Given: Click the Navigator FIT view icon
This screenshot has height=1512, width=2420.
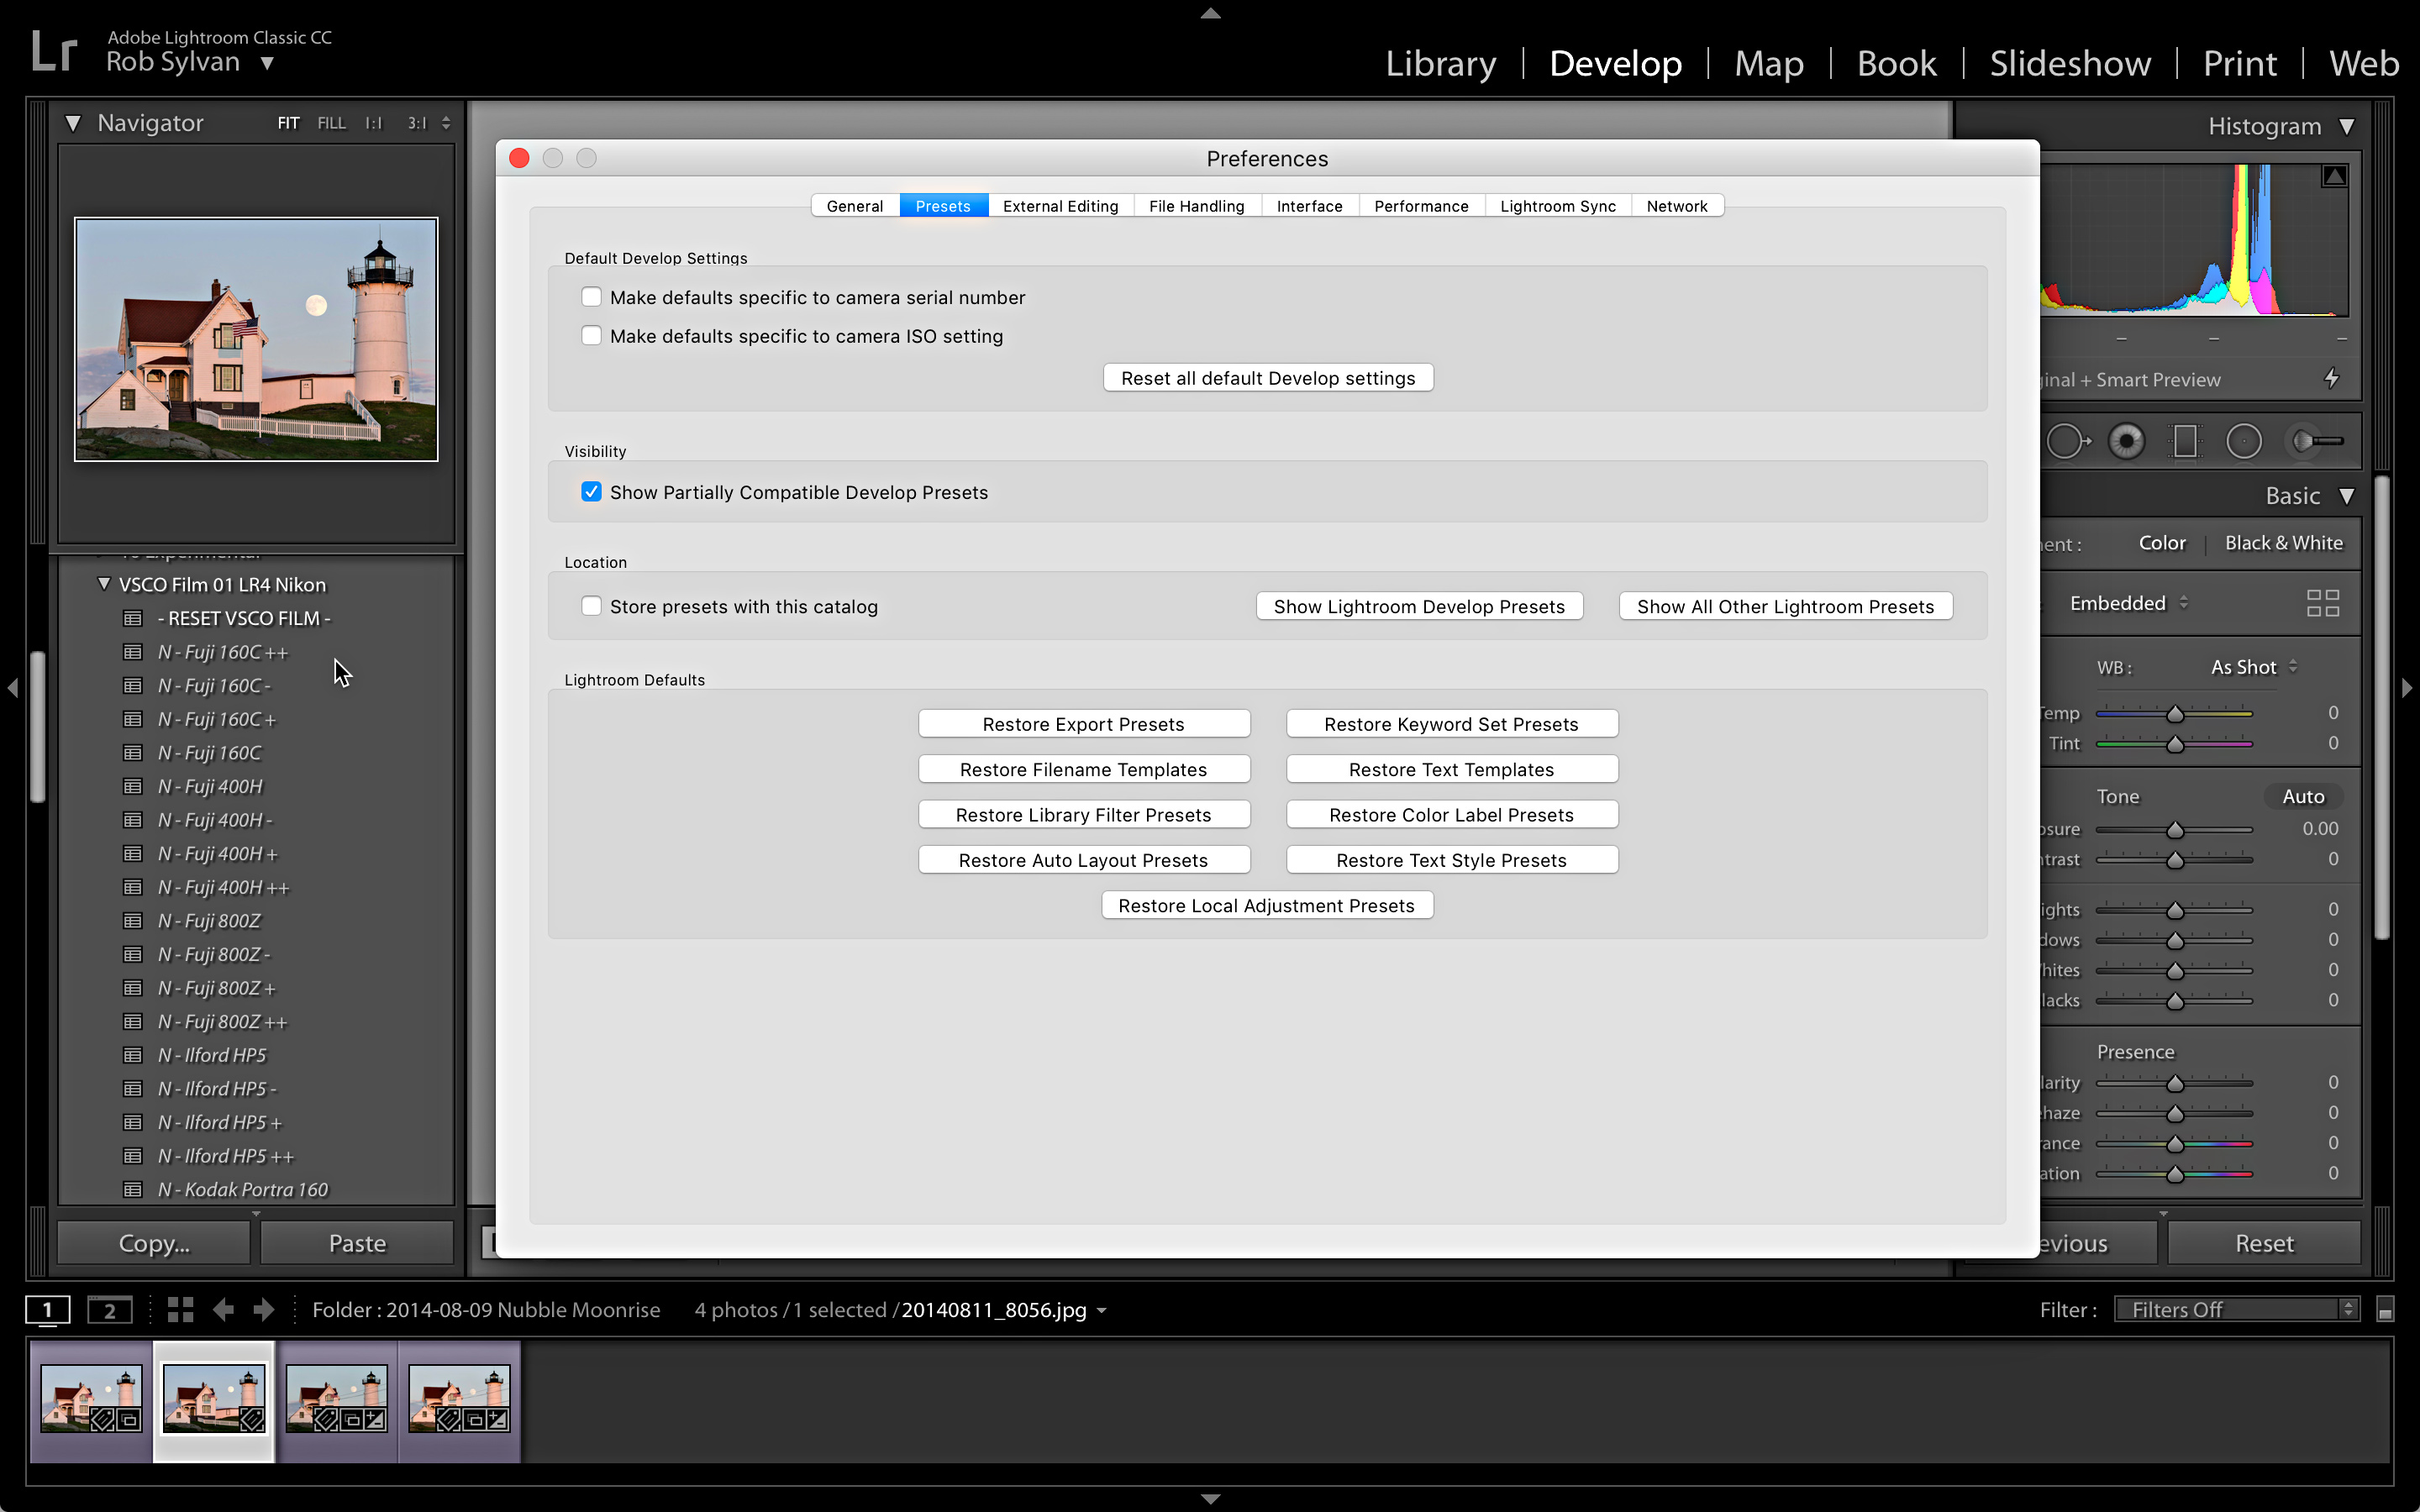Looking at the screenshot, I should tap(287, 122).
